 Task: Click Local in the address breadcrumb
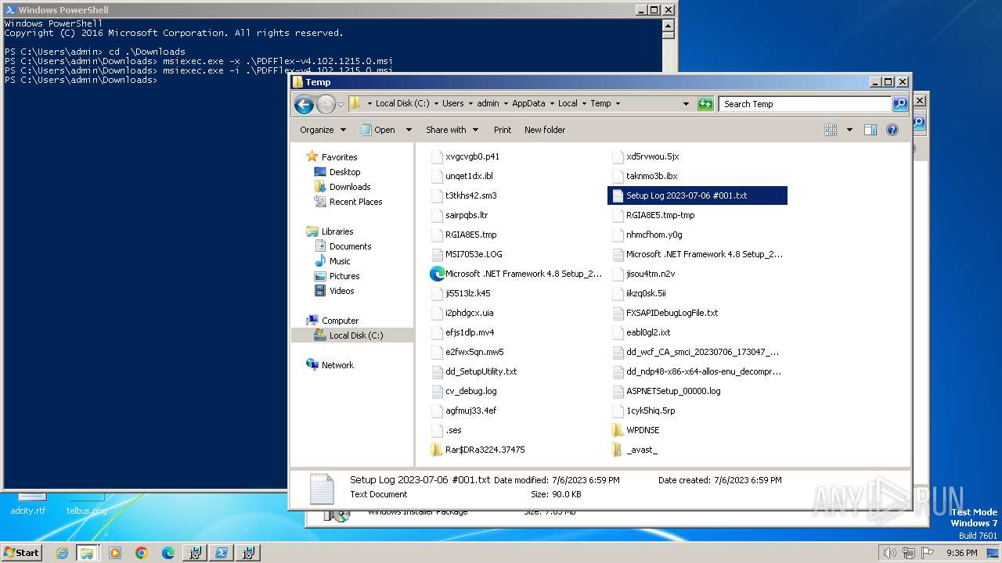[568, 103]
